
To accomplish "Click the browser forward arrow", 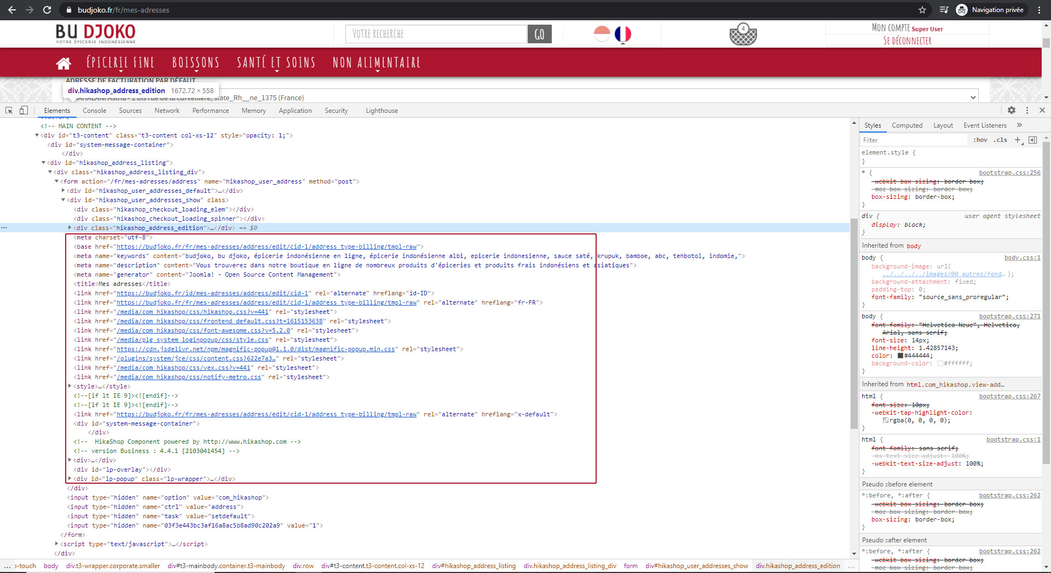I will [x=30, y=10].
